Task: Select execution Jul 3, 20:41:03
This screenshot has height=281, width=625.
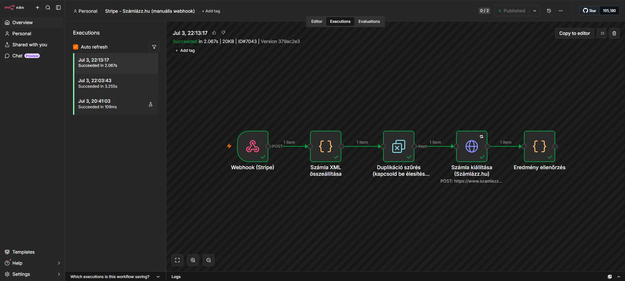Action: tap(116, 104)
